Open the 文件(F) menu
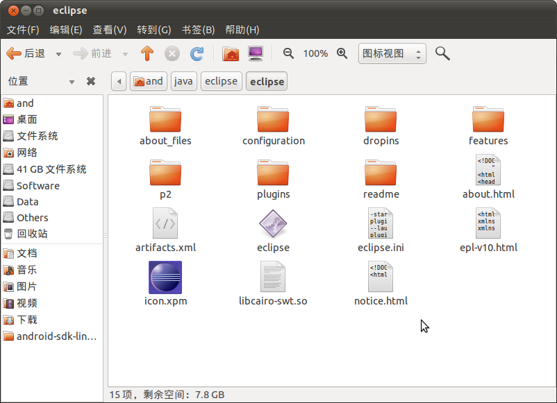The width and height of the screenshot is (557, 403). pyautogui.click(x=23, y=30)
